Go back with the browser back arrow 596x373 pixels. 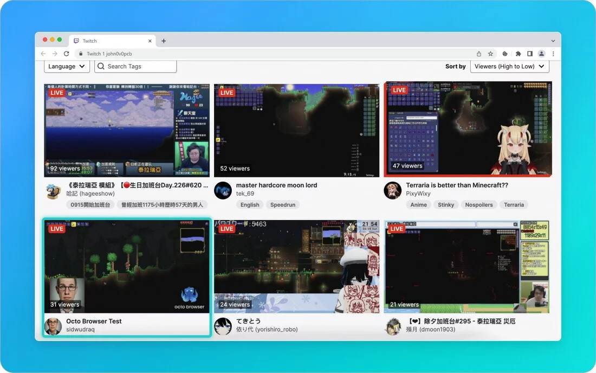point(43,54)
